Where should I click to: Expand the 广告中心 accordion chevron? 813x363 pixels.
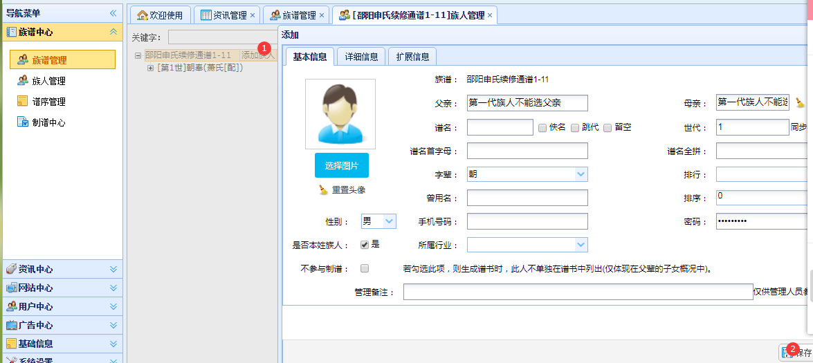click(113, 325)
